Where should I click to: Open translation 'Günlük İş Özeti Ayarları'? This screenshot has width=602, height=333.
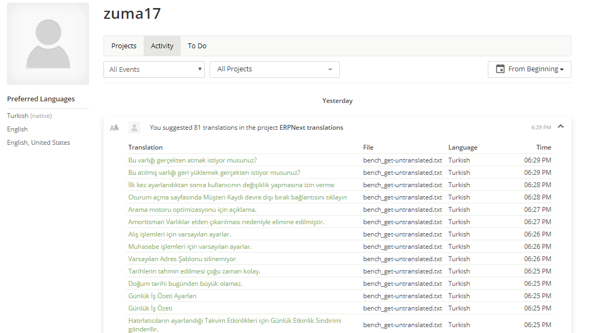coord(162,296)
